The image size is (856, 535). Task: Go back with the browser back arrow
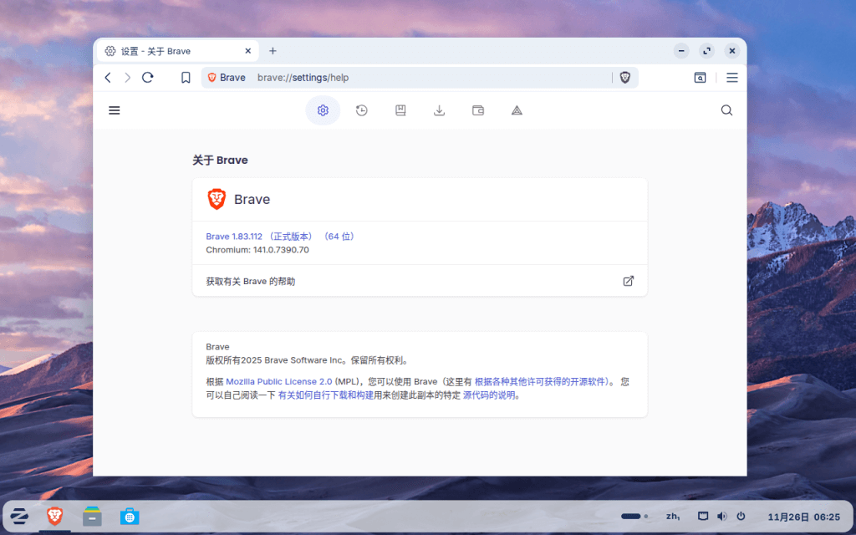tap(108, 78)
